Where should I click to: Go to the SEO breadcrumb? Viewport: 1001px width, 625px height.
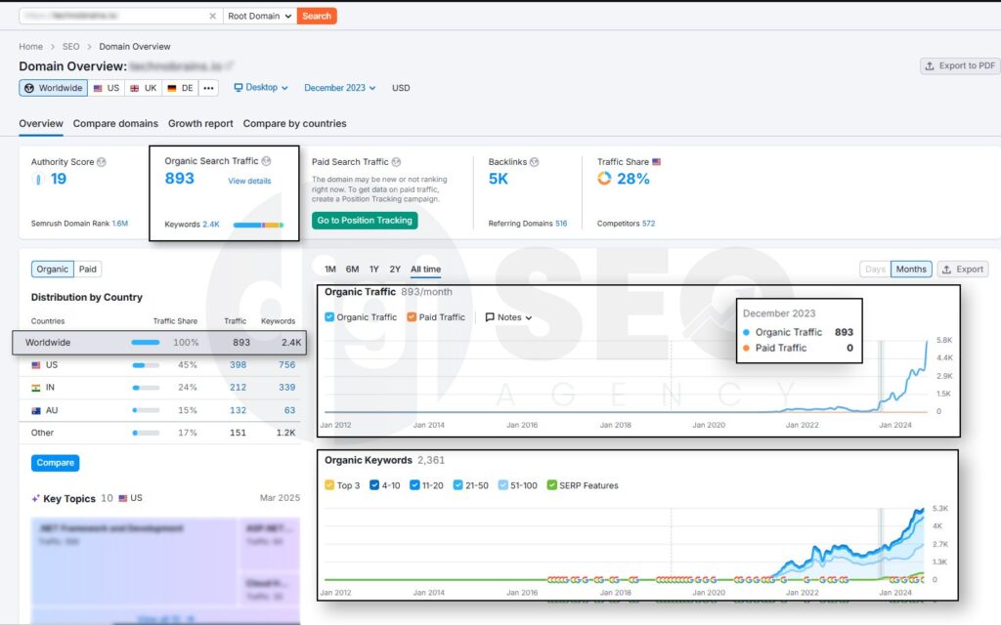tap(70, 47)
